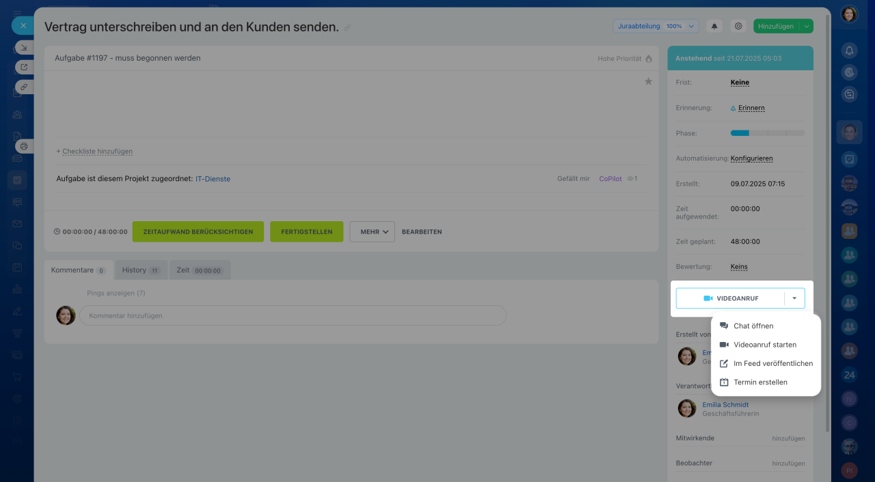The height and width of the screenshot is (482, 875).
Task: Click the green Hinzufügen button
Action: coord(776,26)
